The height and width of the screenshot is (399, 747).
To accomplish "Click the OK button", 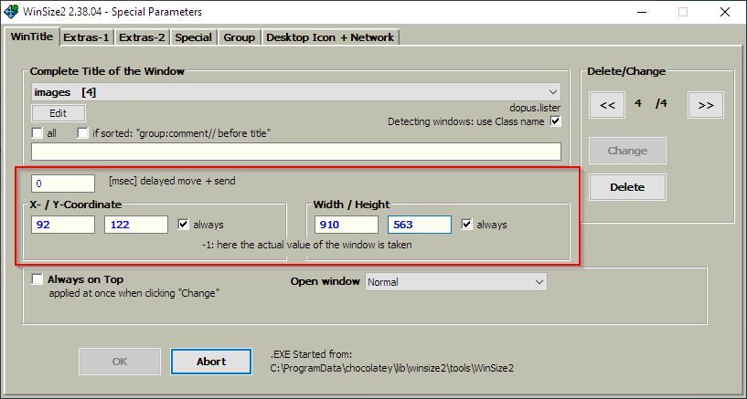I will [x=120, y=362].
